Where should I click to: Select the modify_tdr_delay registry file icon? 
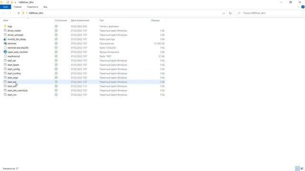(x=5, y=39)
